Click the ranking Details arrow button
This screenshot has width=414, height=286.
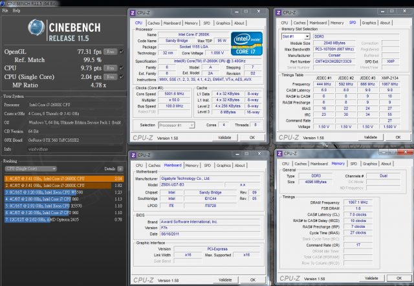point(120,169)
